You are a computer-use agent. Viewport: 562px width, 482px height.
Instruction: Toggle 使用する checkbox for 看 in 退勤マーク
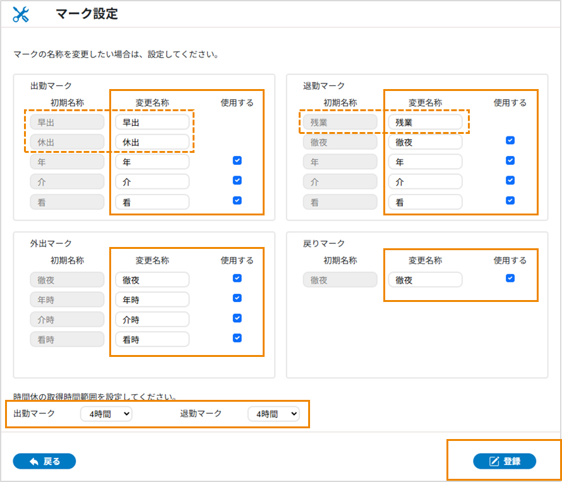pos(510,201)
